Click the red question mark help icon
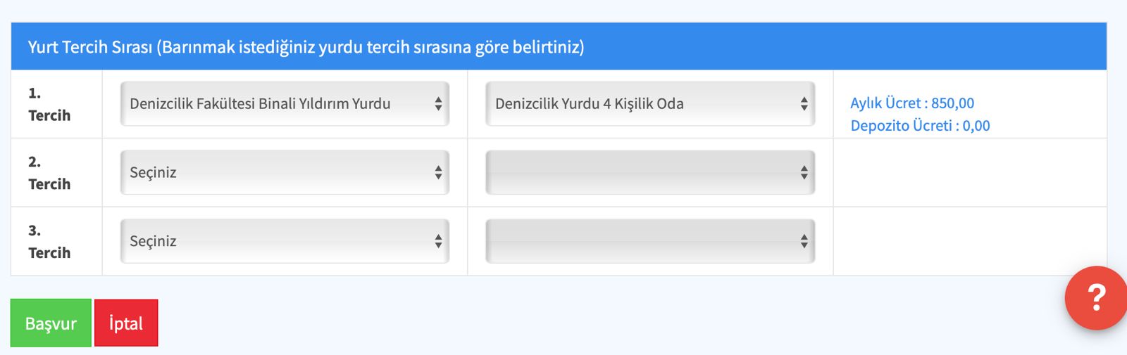 [x=1095, y=298]
